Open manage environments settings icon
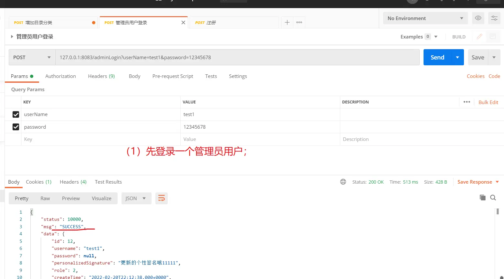This screenshot has width=504, height=279. click(x=494, y=18)
